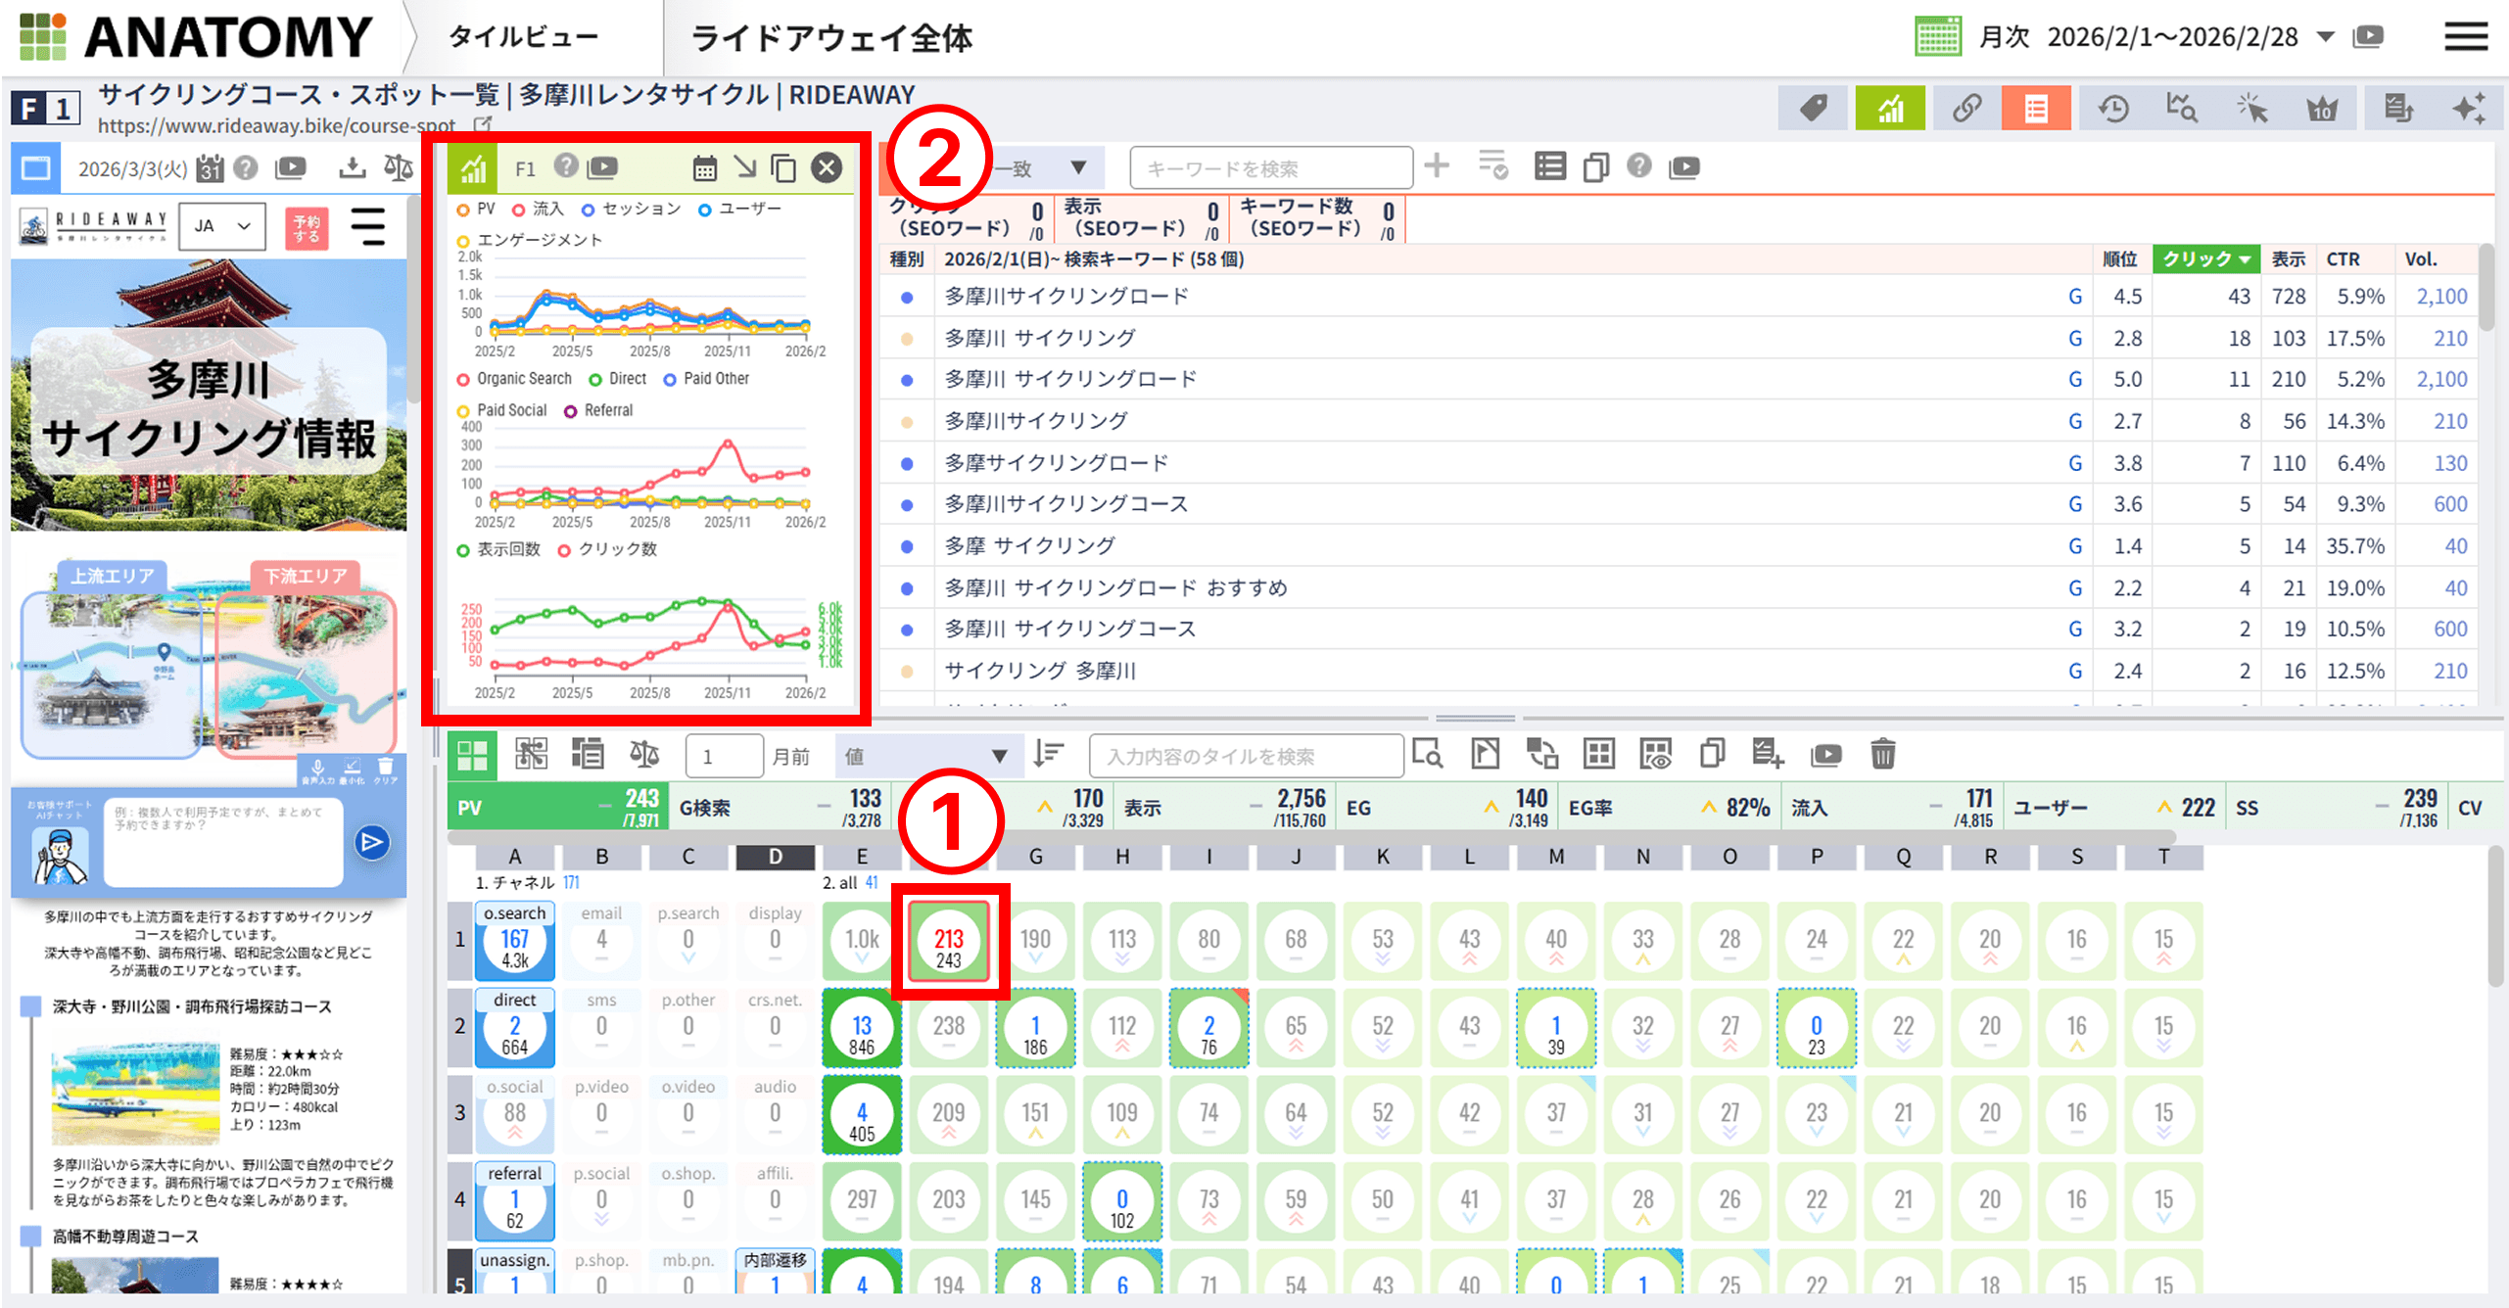Click the history clock icon
The width and height of the screenshot is (2509, 1308).
coord(2112,108)
